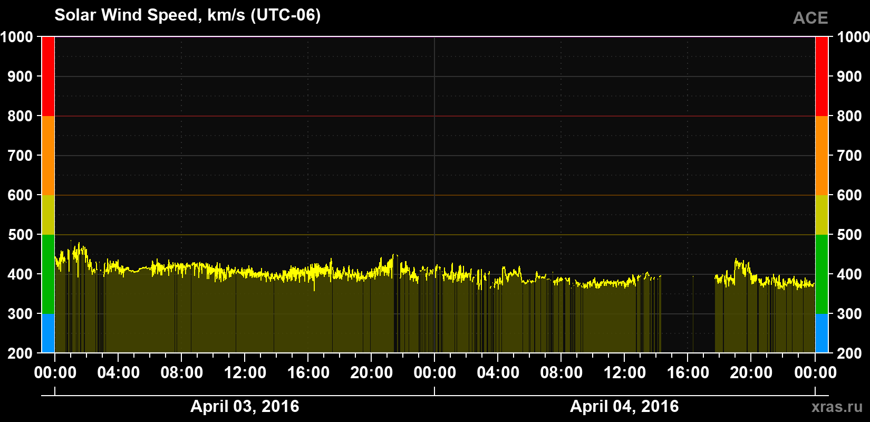Click the right-axis '200' label
This screenshot has width=870, height=422.
tap(849, 353)
